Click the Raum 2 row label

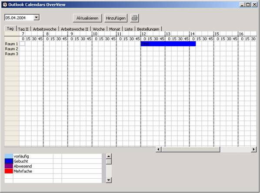tap(12, 49)
